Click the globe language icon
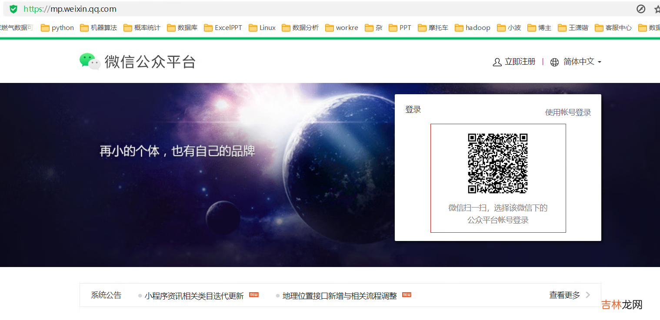This screenshot has width=660, height=320. point(554,62)
